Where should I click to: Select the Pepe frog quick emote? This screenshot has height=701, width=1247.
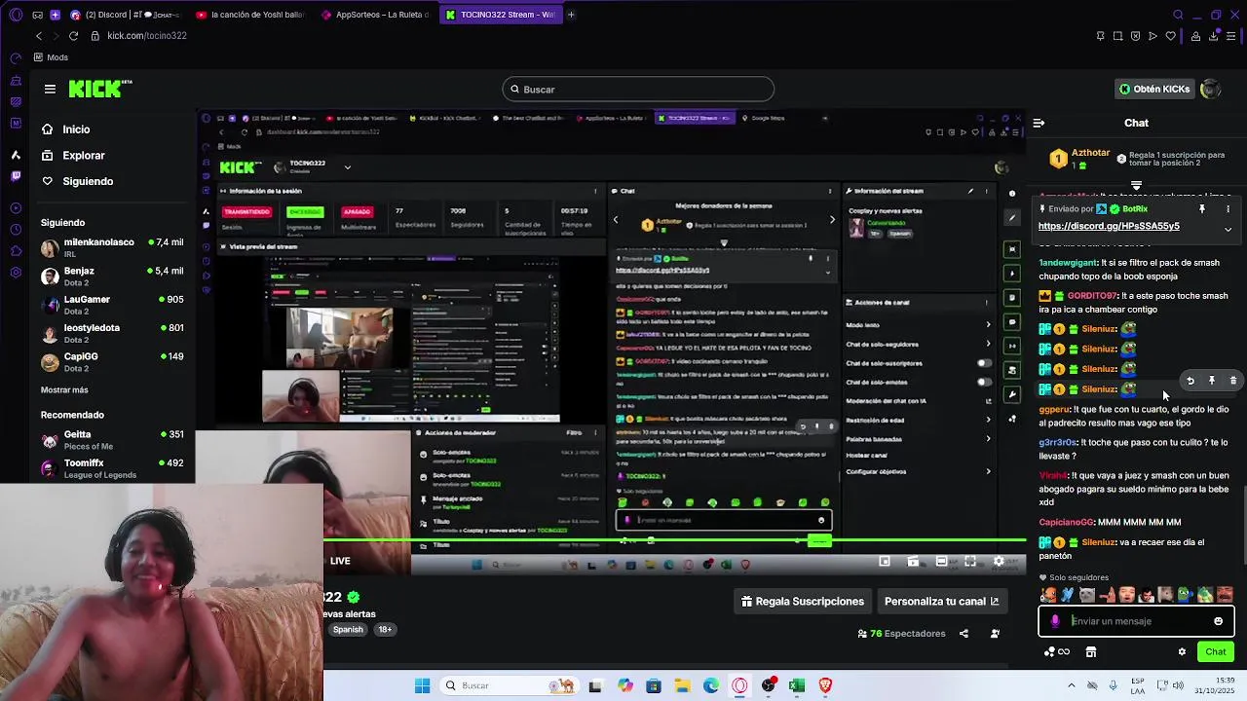point(1185,595)
